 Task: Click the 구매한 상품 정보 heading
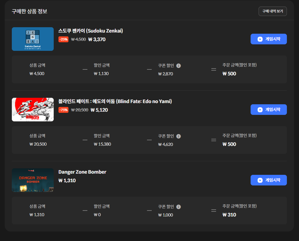pyautogui.click(x=30, y=12)
